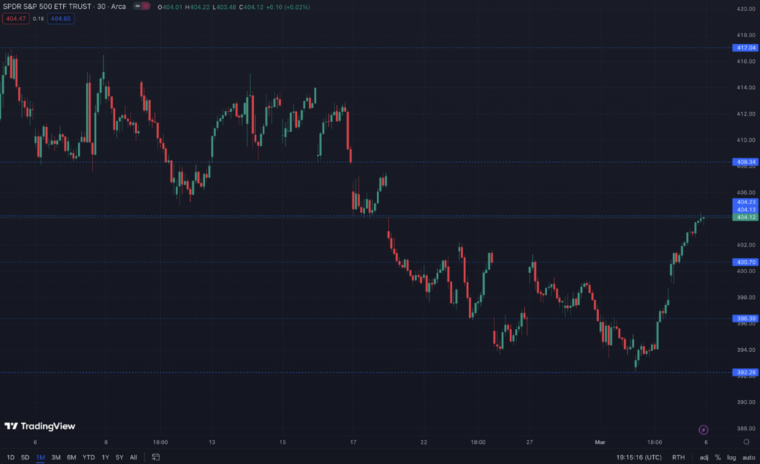Click the 17 date label on time axis
Image resolution: width=760 pixels, height=464 pixels.
(353, 442)
